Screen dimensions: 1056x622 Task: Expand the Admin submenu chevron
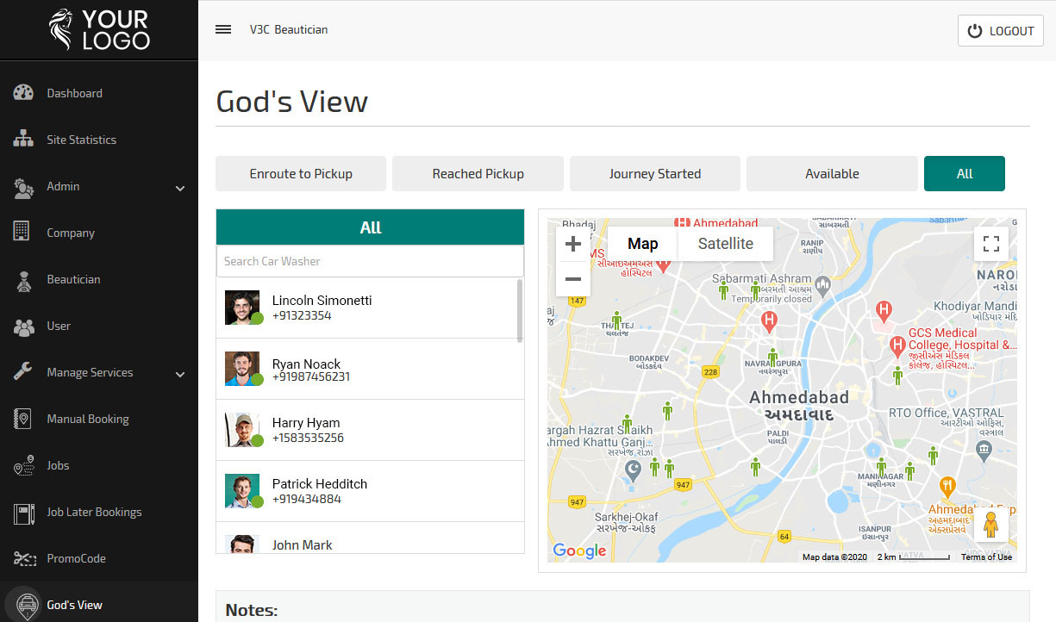(180, 188)
